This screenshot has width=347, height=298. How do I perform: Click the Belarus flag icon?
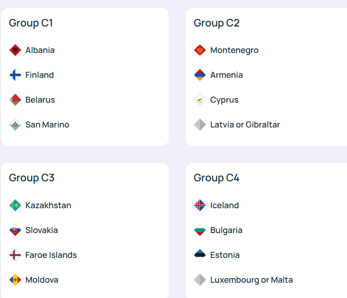pos(15,100)
